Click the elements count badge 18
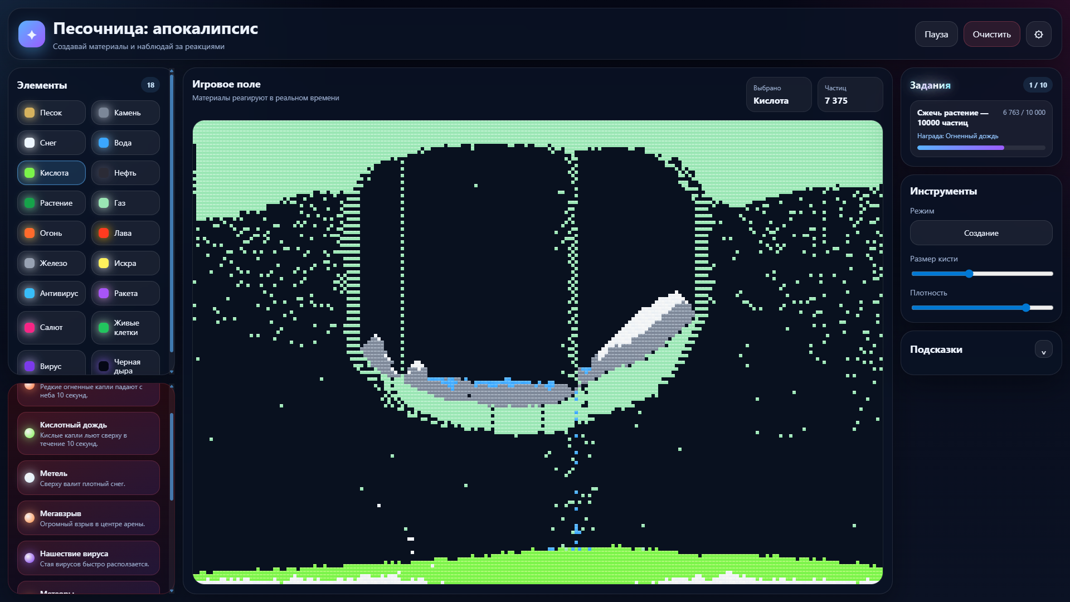 [x=150, y=85]
